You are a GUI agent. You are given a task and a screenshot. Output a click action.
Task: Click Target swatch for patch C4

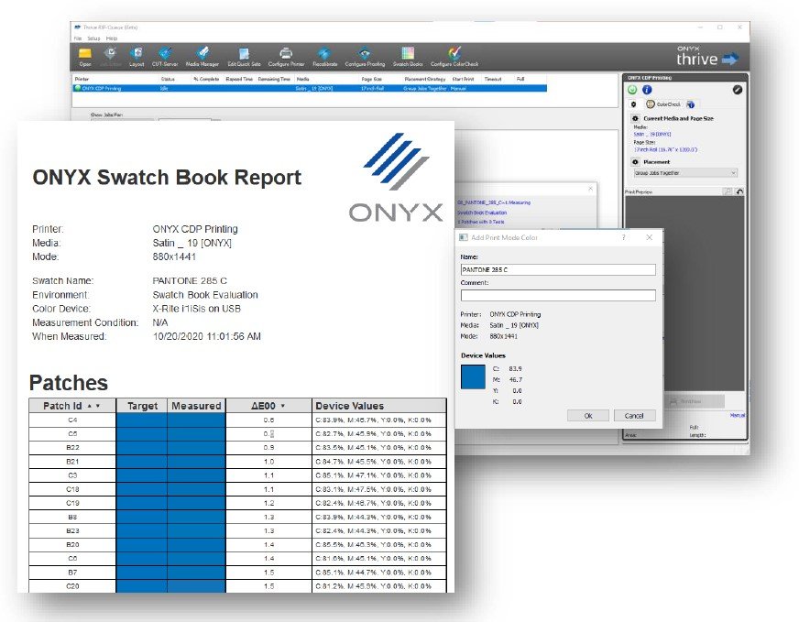click(x=142, y=420)
